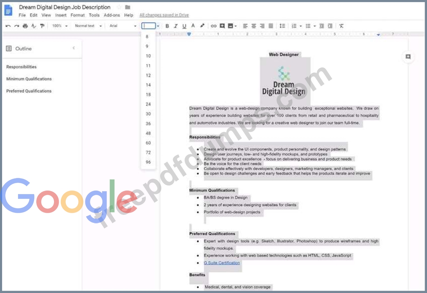Open the Help menu
Screen dimensions: 427x293
[129, 15]
